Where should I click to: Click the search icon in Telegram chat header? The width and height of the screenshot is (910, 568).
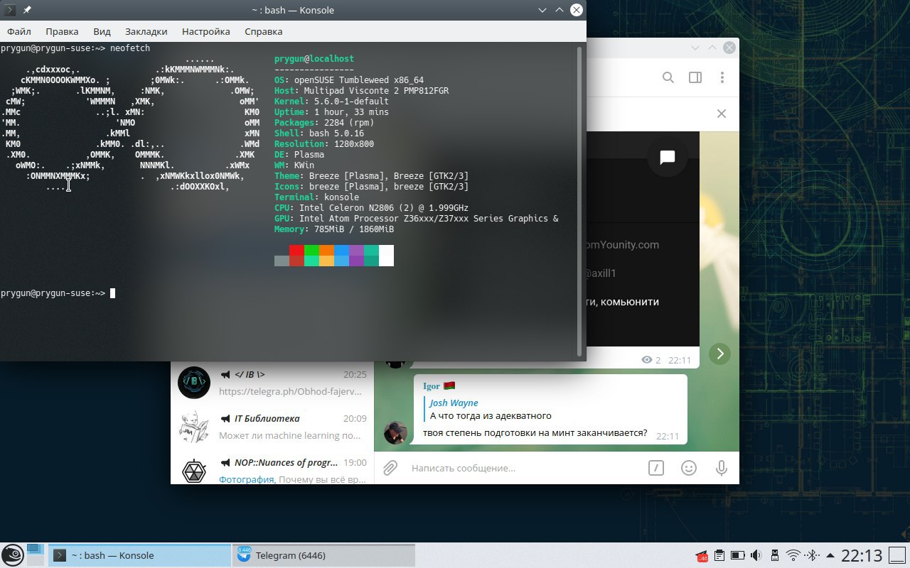(x=668, y=77)
